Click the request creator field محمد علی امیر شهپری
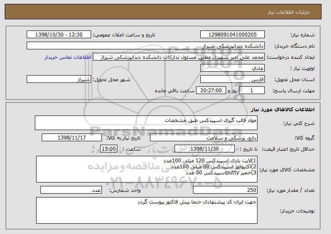331x234 pixels. click(x=179, y=57)
